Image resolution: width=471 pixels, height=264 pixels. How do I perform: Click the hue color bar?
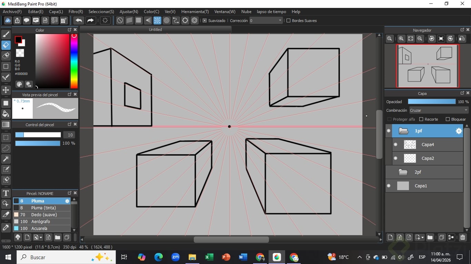pos(74,62)
